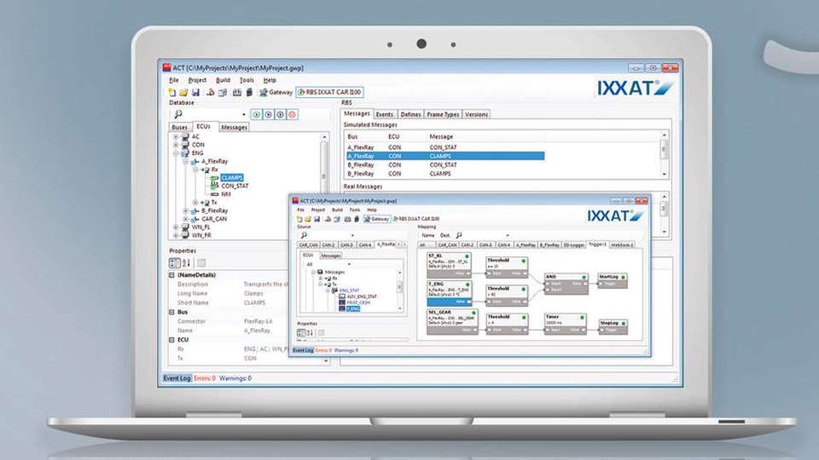Screen dimensions: 819x460
Task: Expand the WN_FR node in the ECU tree
Action: [x=176, y=235]
